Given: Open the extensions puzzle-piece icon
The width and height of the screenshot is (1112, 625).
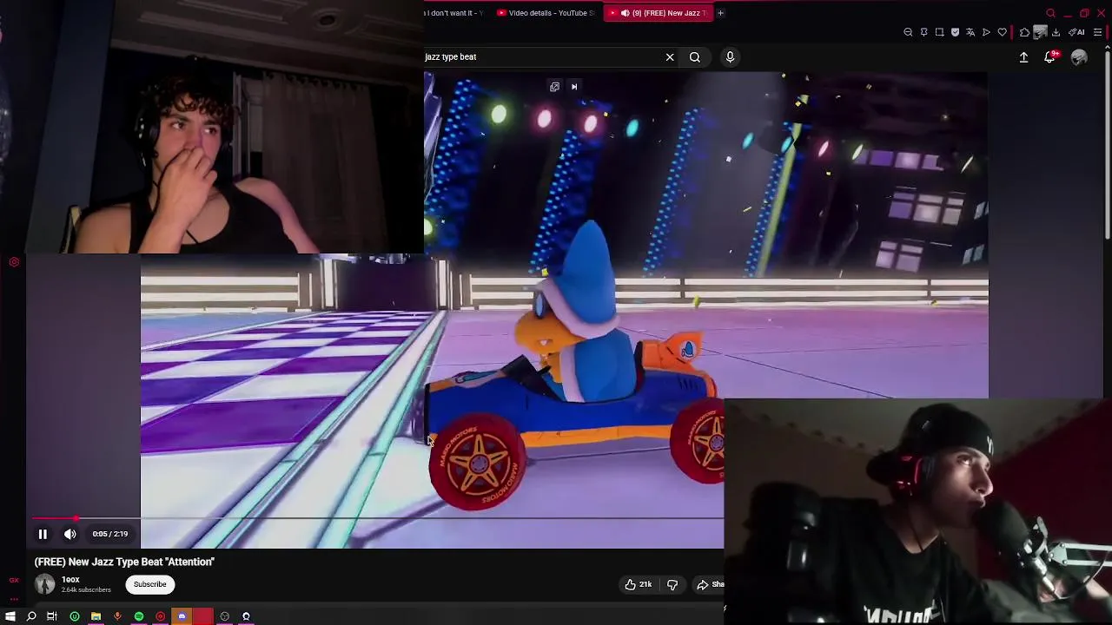Looking at the screenshot, I should 1024,33.
